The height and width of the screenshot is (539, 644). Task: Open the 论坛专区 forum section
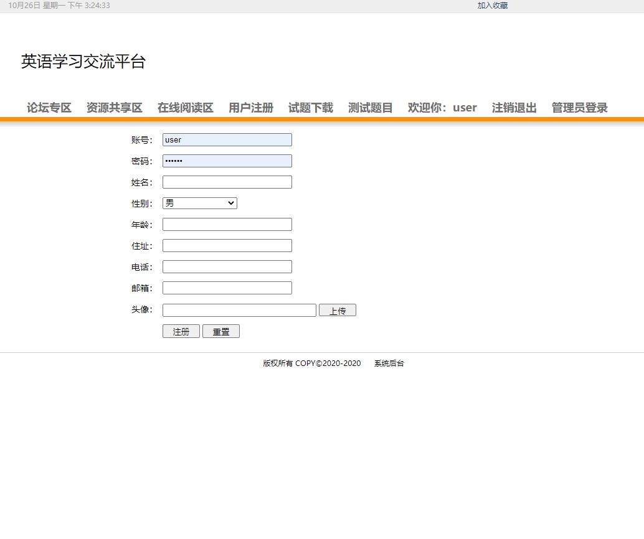[49, 107]
